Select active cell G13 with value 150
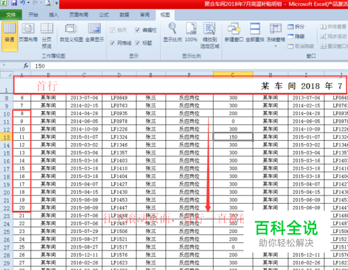 [233, 137]
